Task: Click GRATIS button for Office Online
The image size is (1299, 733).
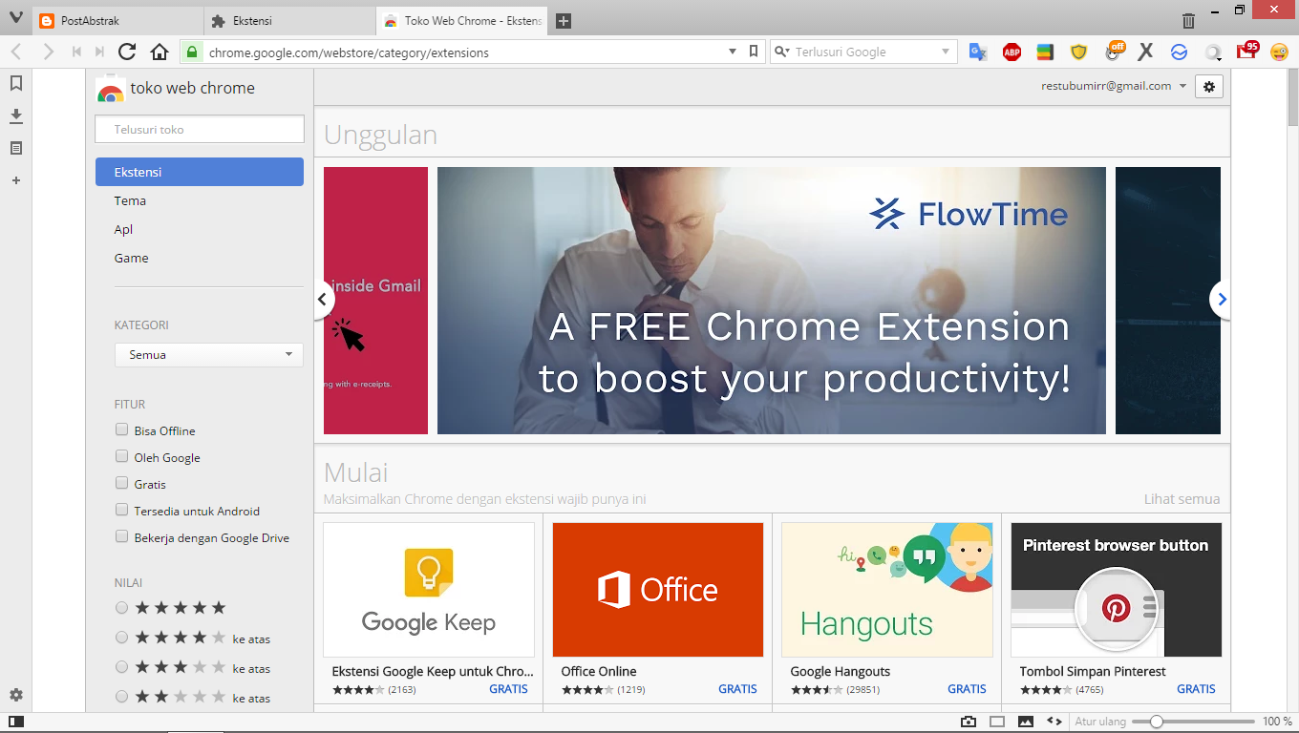Action: pyautogui.click(x=737, y=688)
